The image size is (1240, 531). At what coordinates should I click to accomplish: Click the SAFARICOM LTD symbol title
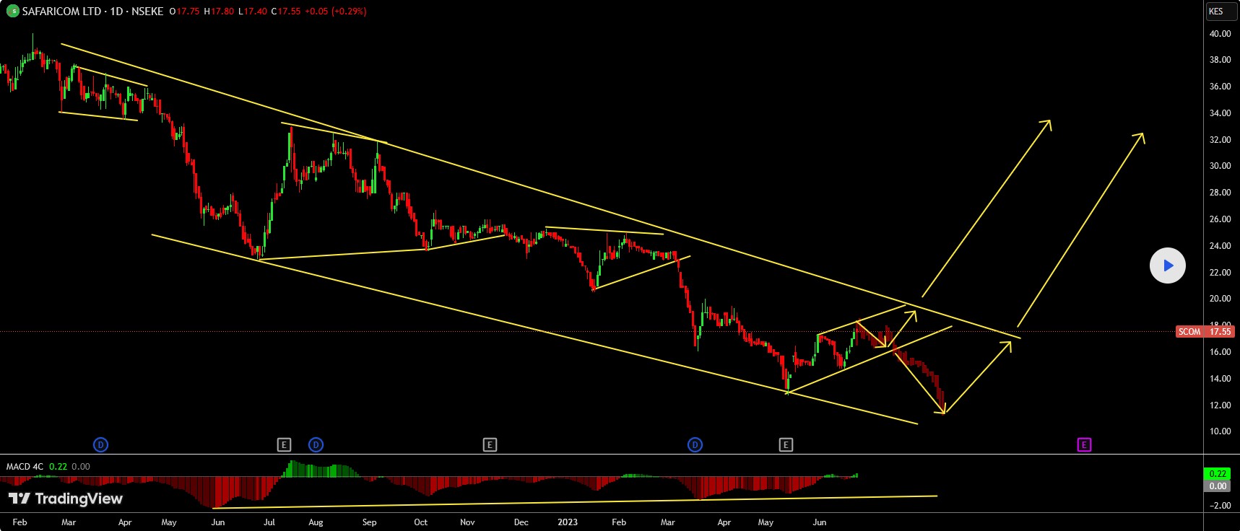61,12
